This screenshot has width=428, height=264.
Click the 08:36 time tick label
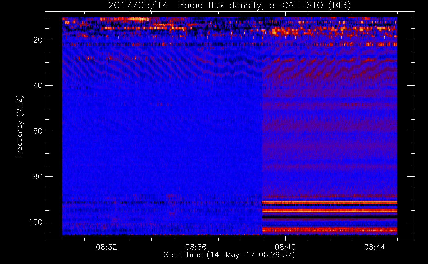click(x=196, y=247)
